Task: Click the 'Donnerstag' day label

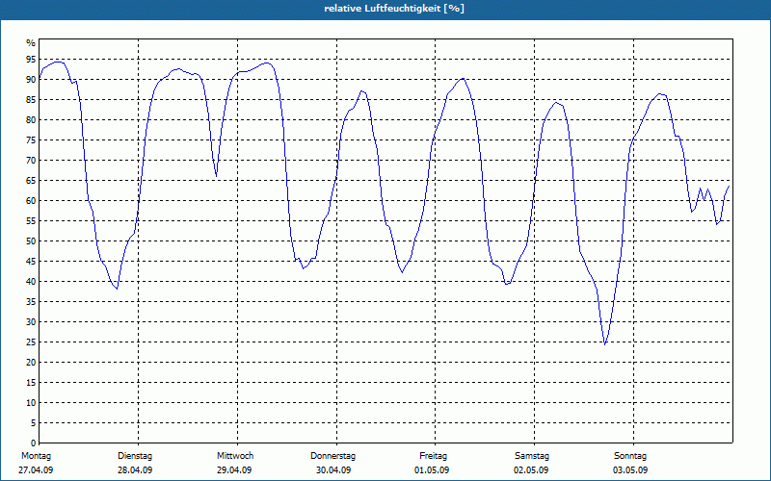Action: click(x=332, y=456)
